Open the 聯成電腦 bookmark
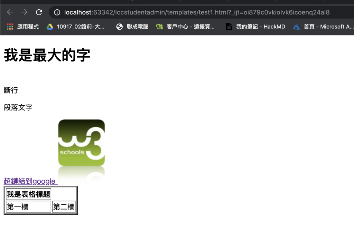This screenshot has height=242, width=354. [x=138, y=27]
